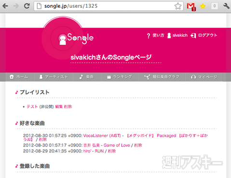Open the Gmail extension icon
The height and width of the screenshot is (178, 231).
191,7
